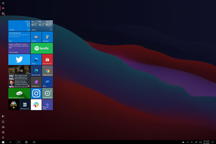Open the touch keyboard icon in tray
This screenshot has width=216, height=144.
(x=201, y=142)
